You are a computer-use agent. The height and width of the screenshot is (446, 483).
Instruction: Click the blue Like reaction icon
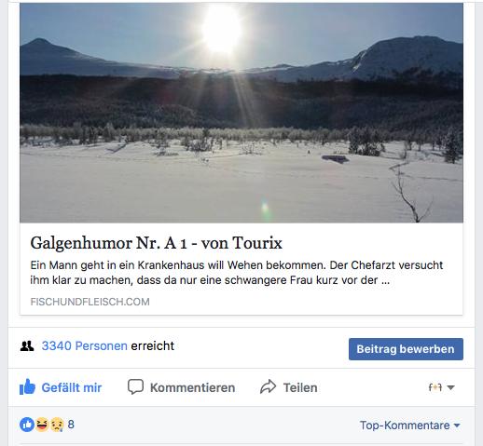pyautogui.click(x=27, y=425)
